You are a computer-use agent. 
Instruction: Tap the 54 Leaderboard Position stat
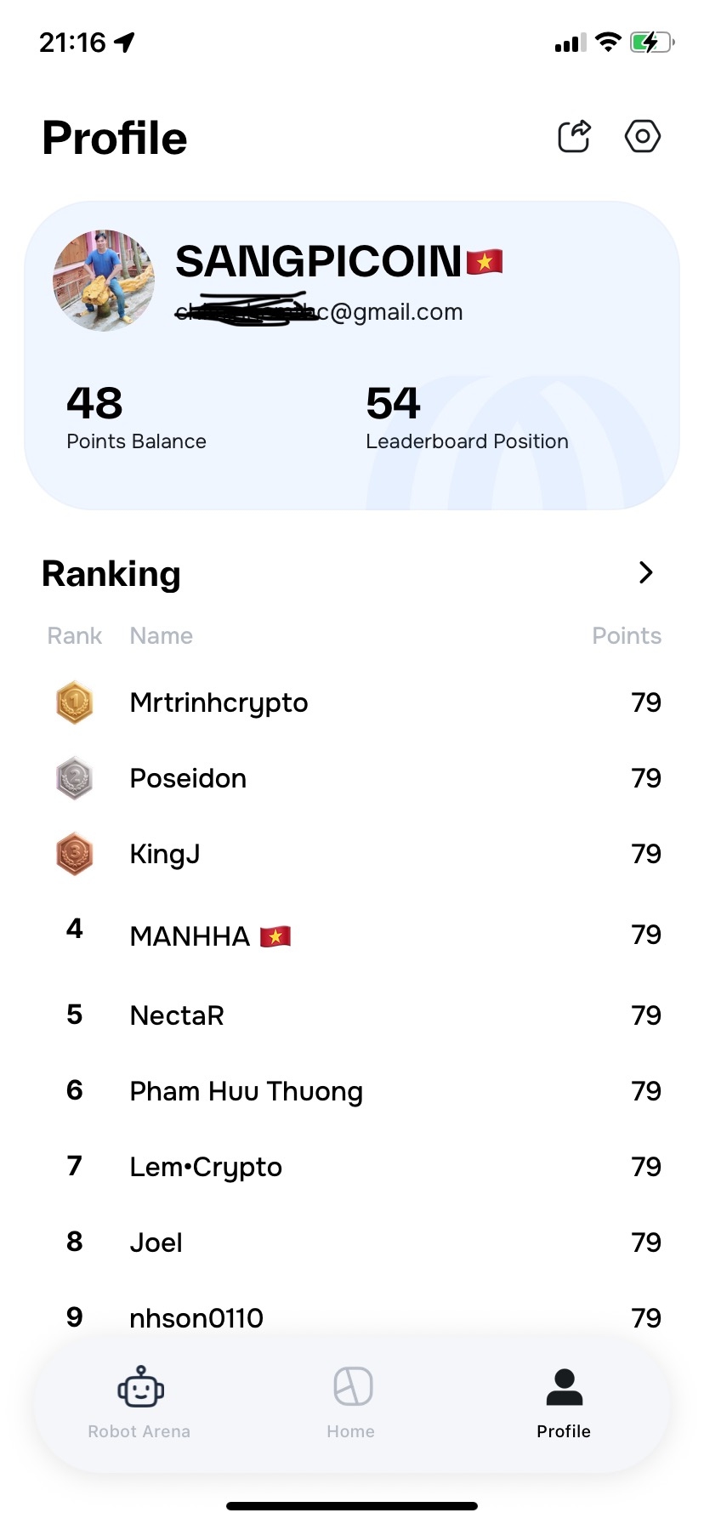tap(467, 417)
